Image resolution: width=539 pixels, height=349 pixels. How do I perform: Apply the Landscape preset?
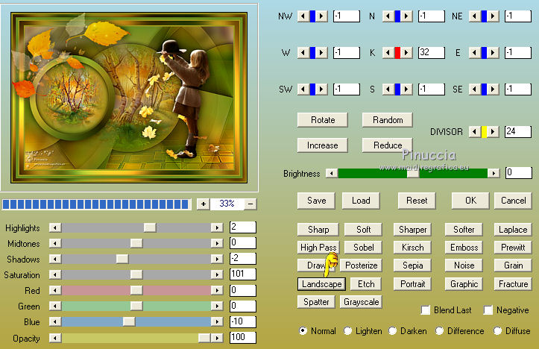(x=322, y=284)
